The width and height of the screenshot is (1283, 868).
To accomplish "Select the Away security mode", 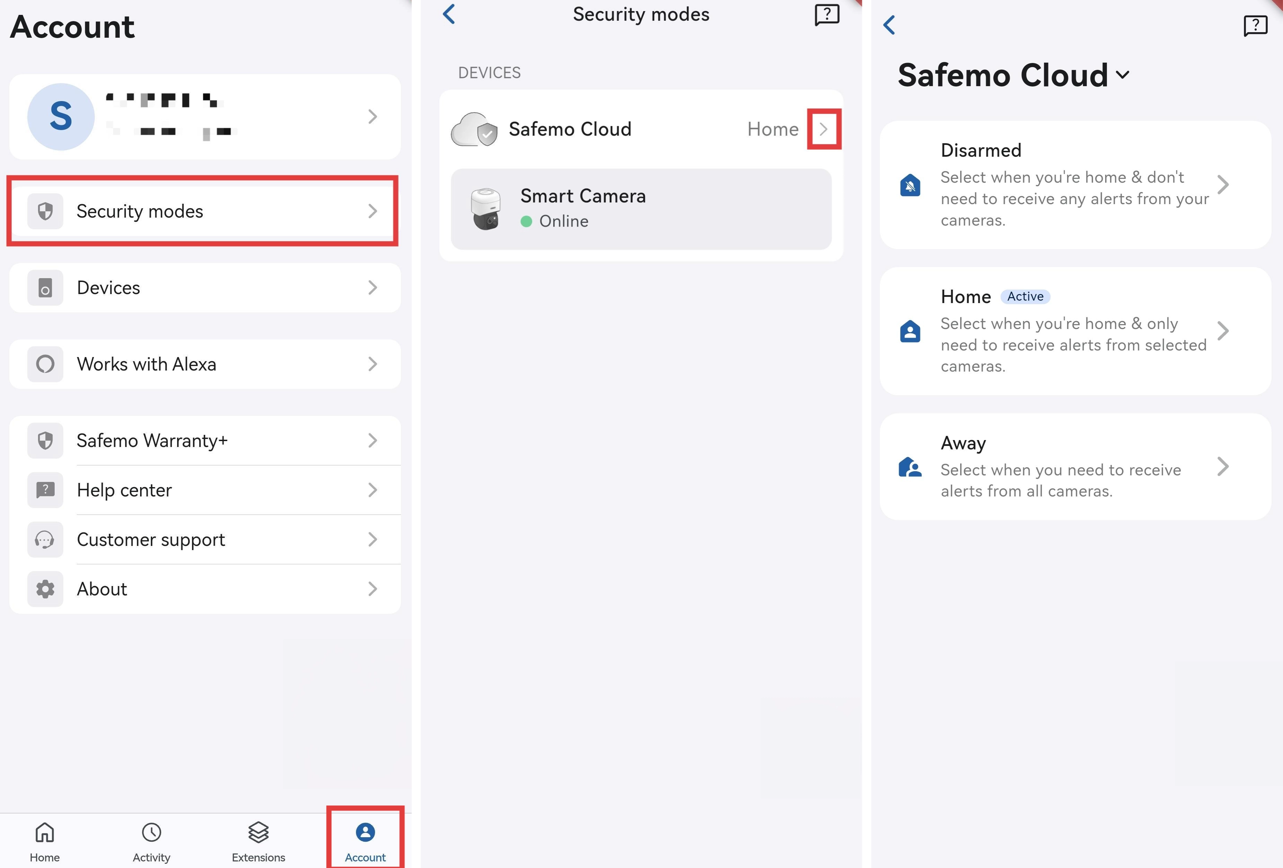I will point(1075,467).
